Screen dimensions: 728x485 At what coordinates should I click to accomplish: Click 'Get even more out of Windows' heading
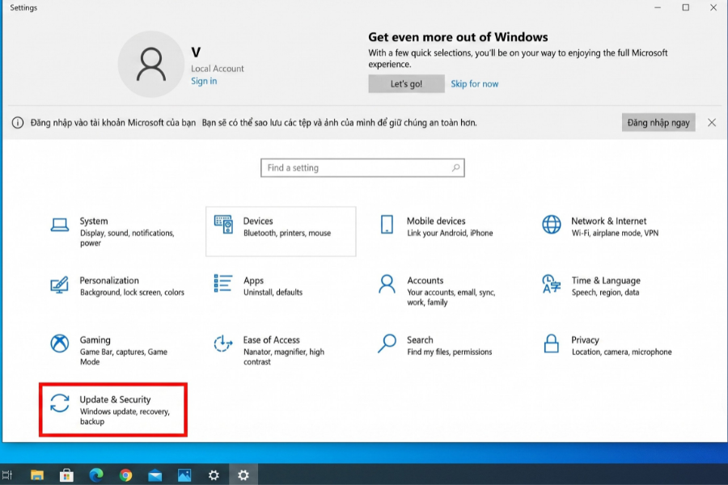coord(459,37)
